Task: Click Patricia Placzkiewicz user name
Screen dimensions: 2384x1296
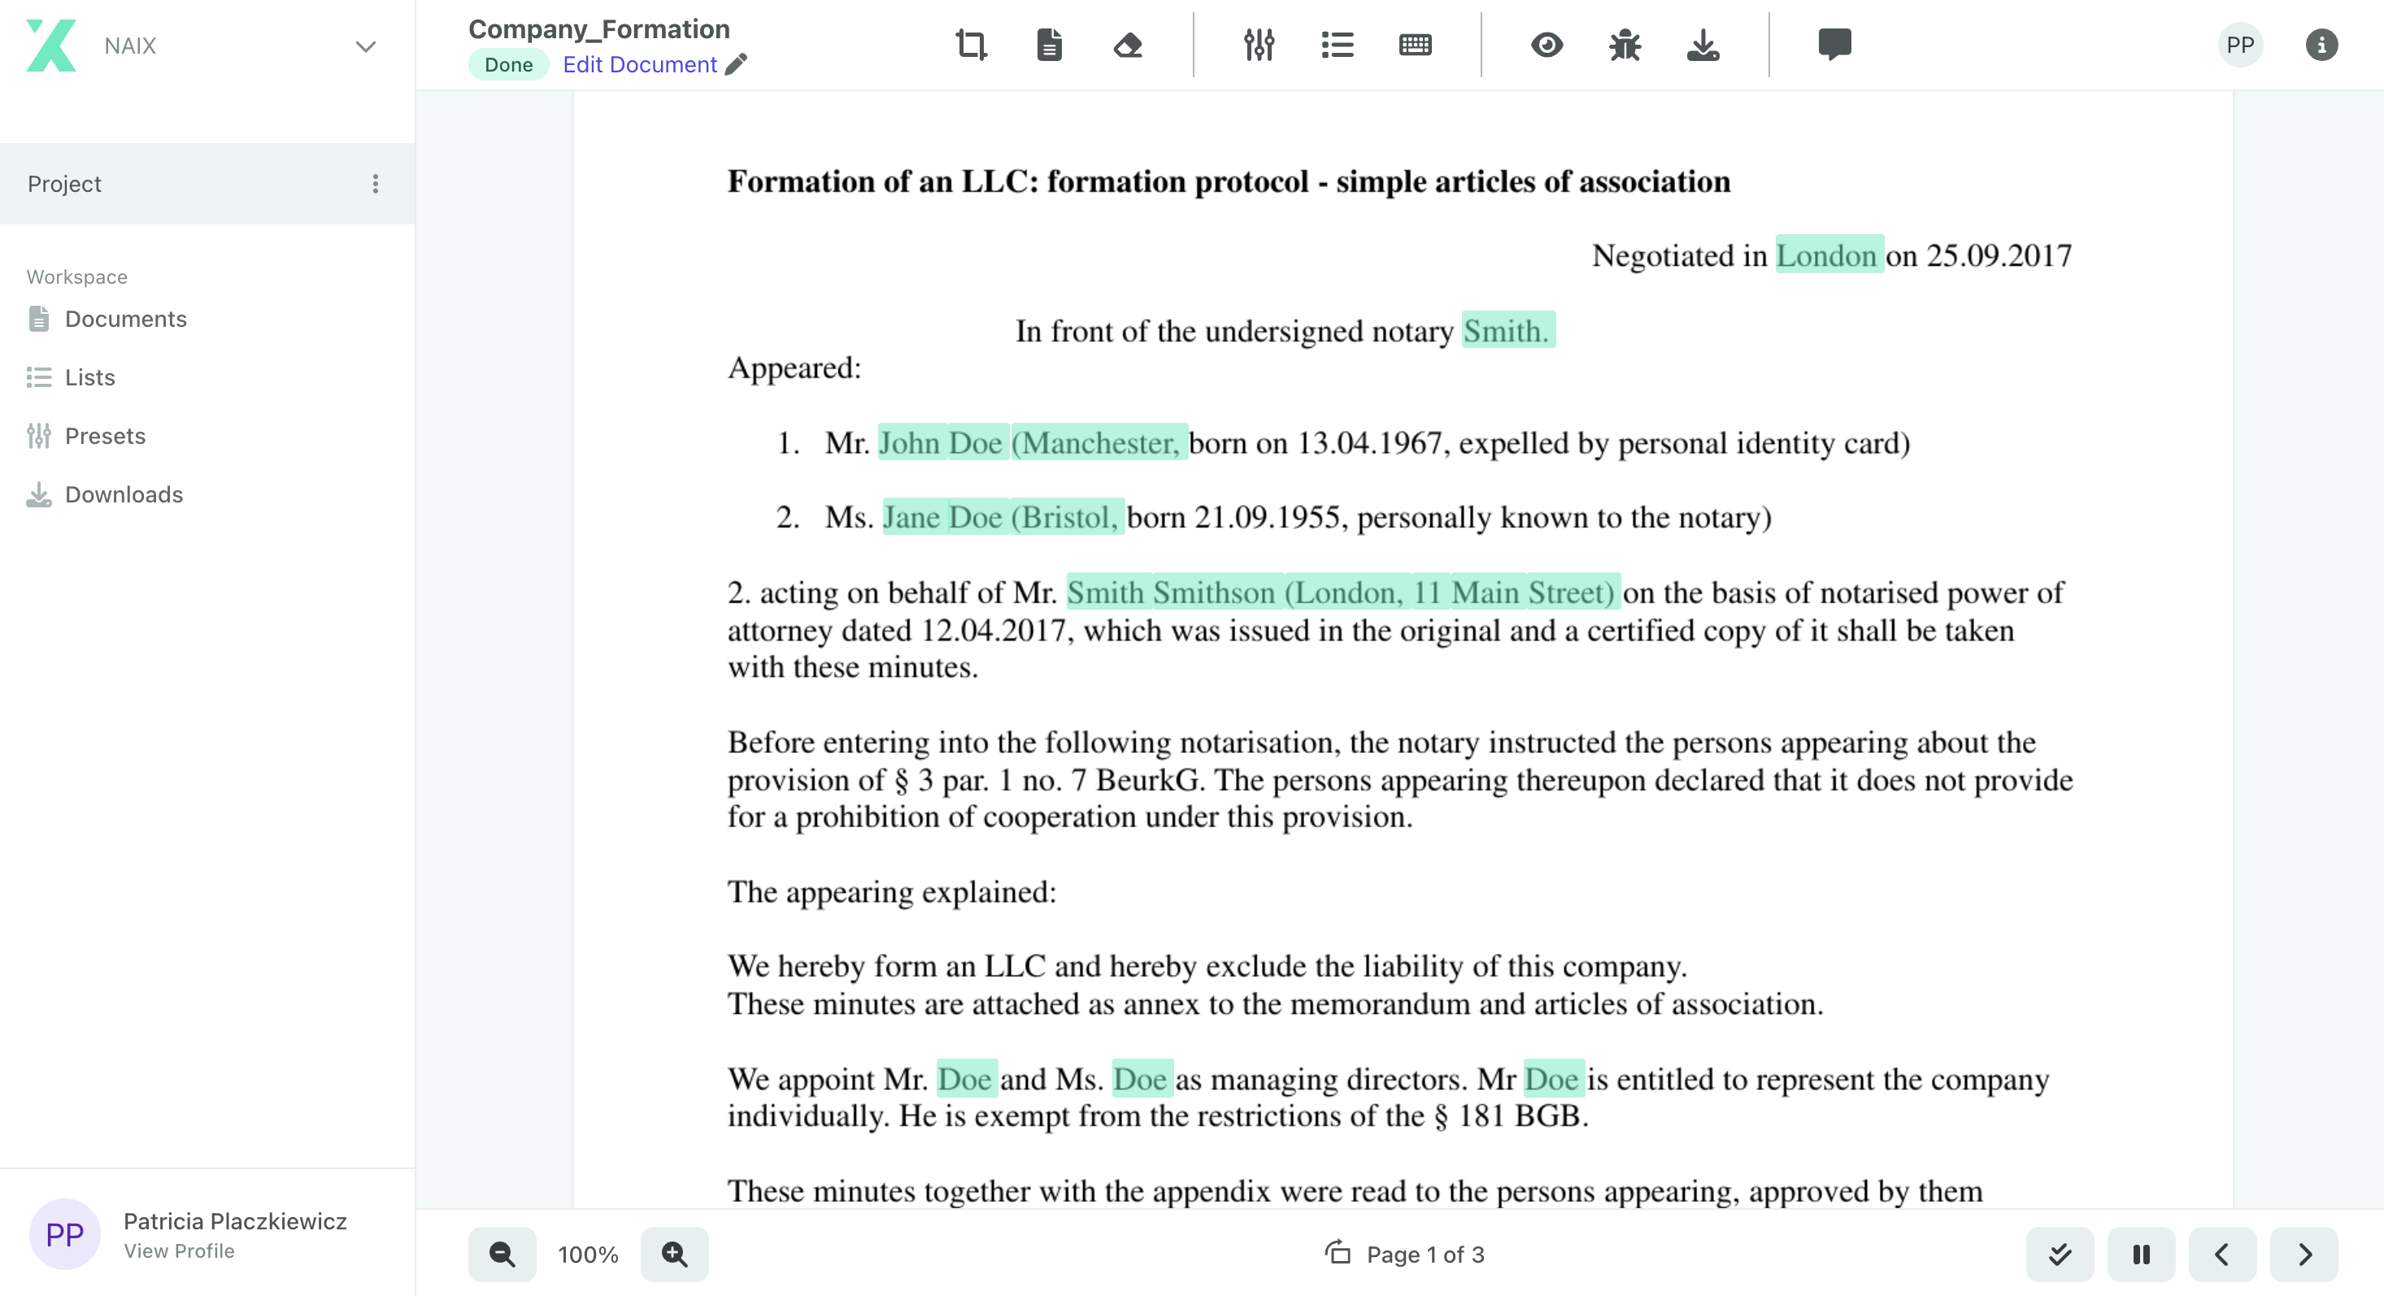Action: 235,1220
